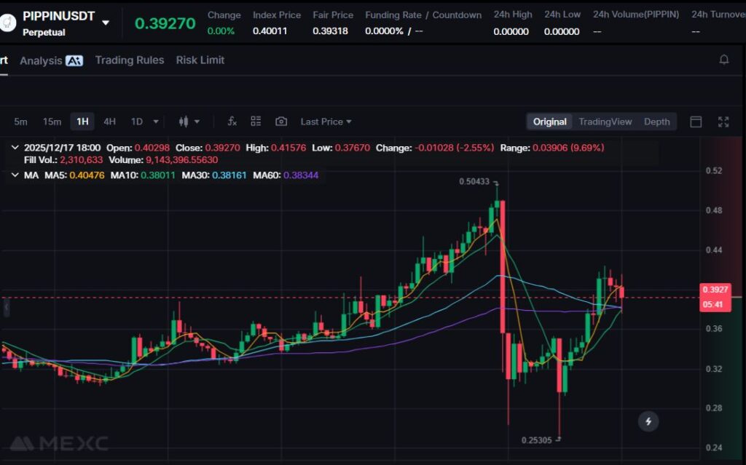
Task: Switch to Original chart view
Action: (x=549, y=122)
